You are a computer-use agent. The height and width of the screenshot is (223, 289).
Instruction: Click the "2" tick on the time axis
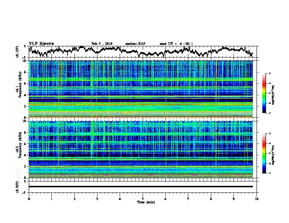click(x=74, y=199)
